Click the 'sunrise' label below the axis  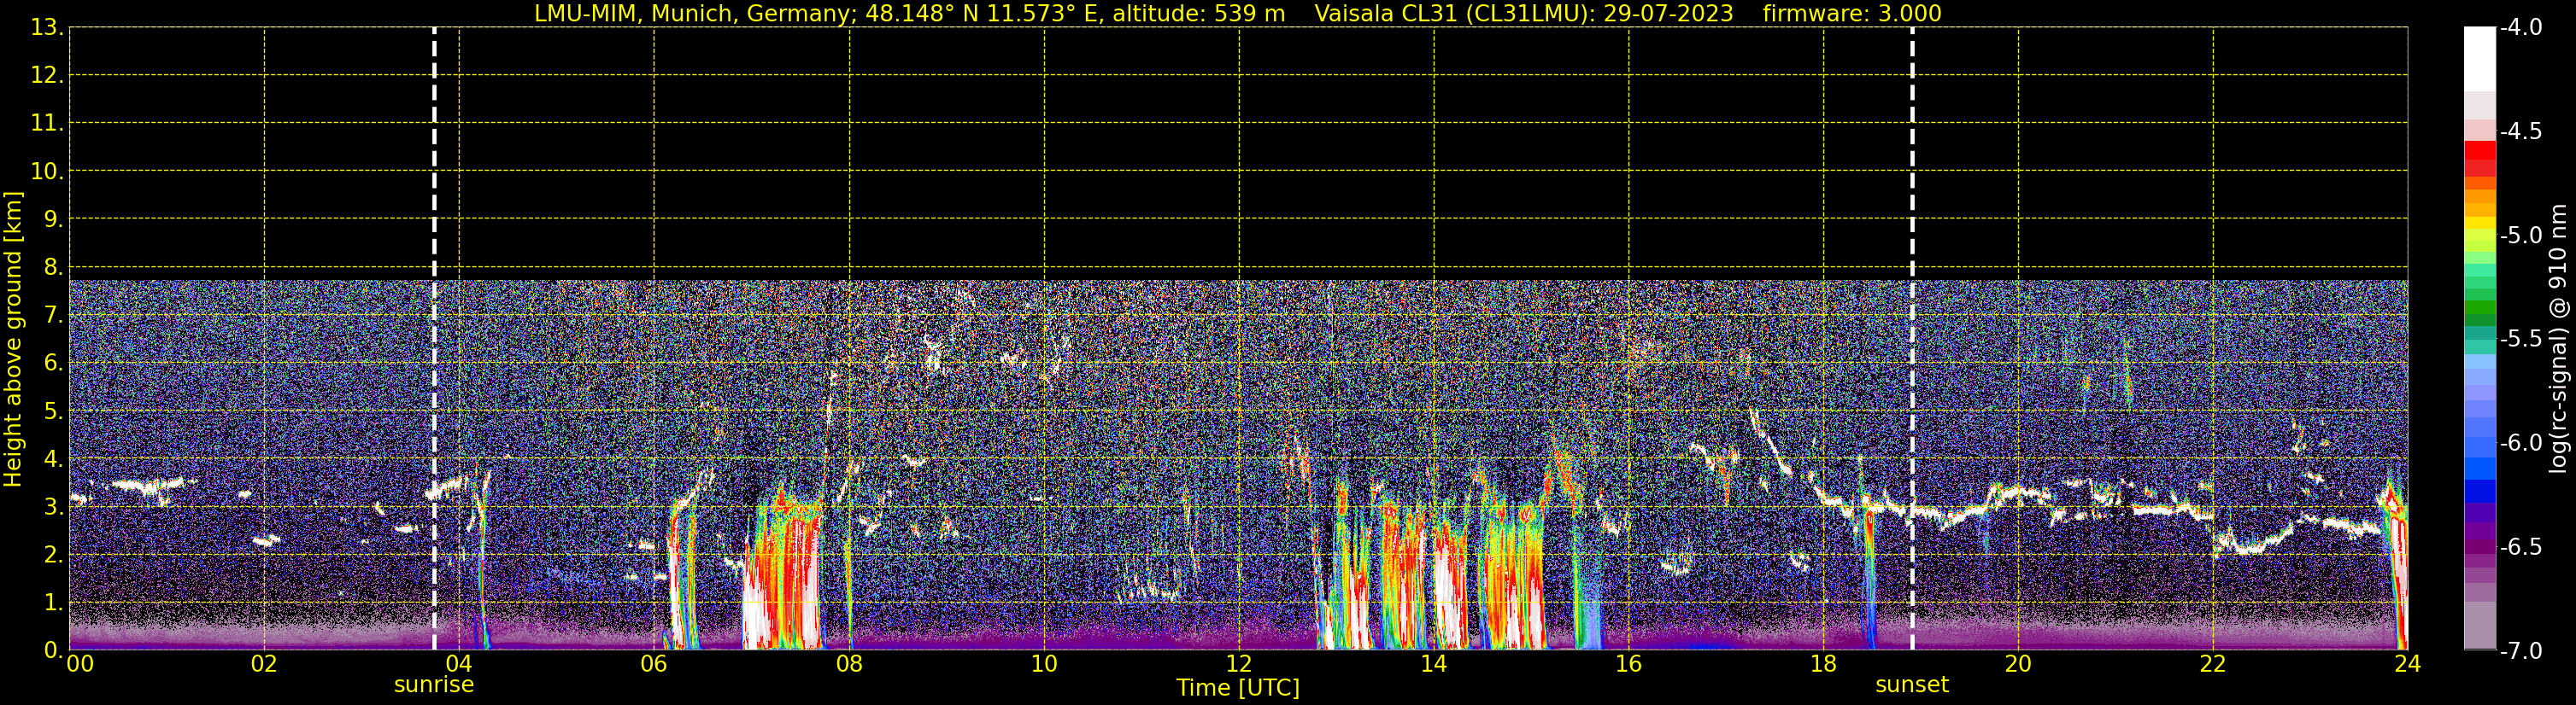tap(434, 685)
